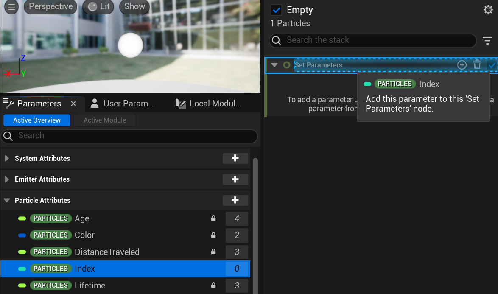Click the teal type pill beside Index
This screenshot has height=294, width=498.
coord(22,269)
